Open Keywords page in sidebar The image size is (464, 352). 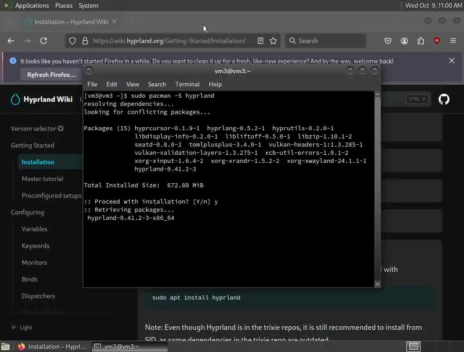tap(35, 246)
